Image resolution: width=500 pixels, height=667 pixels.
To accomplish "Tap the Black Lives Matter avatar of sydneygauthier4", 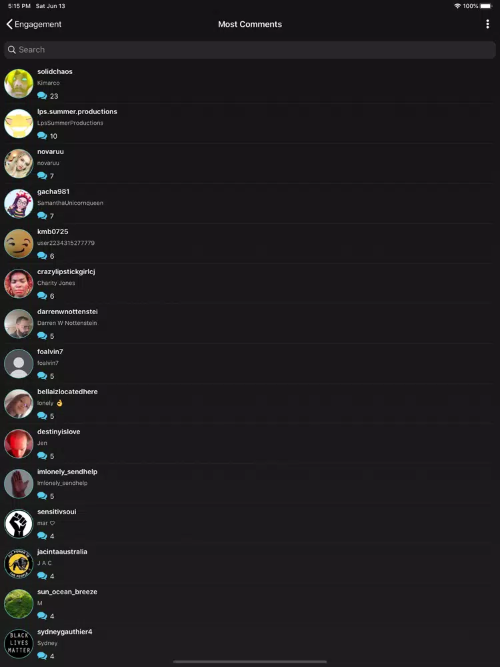I will point(19,644).
